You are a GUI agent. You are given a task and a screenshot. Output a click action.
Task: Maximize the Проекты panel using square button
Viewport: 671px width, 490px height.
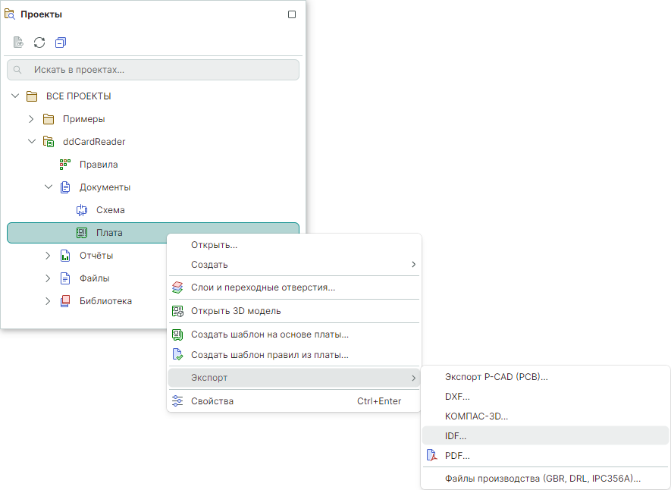click(x=292, y=14)
